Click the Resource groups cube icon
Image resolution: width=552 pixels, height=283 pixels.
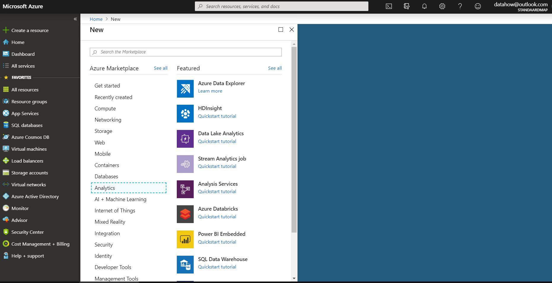(x=6, y=101)
